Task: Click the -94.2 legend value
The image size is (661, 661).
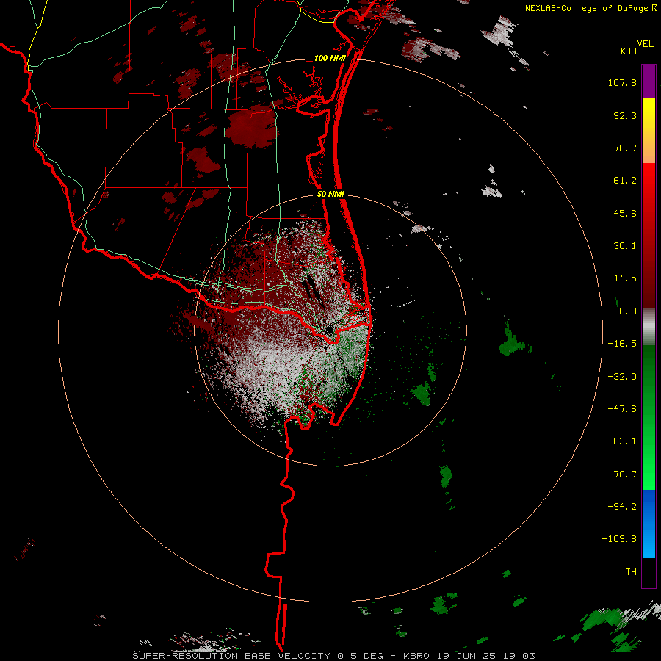Action: tap(622, 507)
